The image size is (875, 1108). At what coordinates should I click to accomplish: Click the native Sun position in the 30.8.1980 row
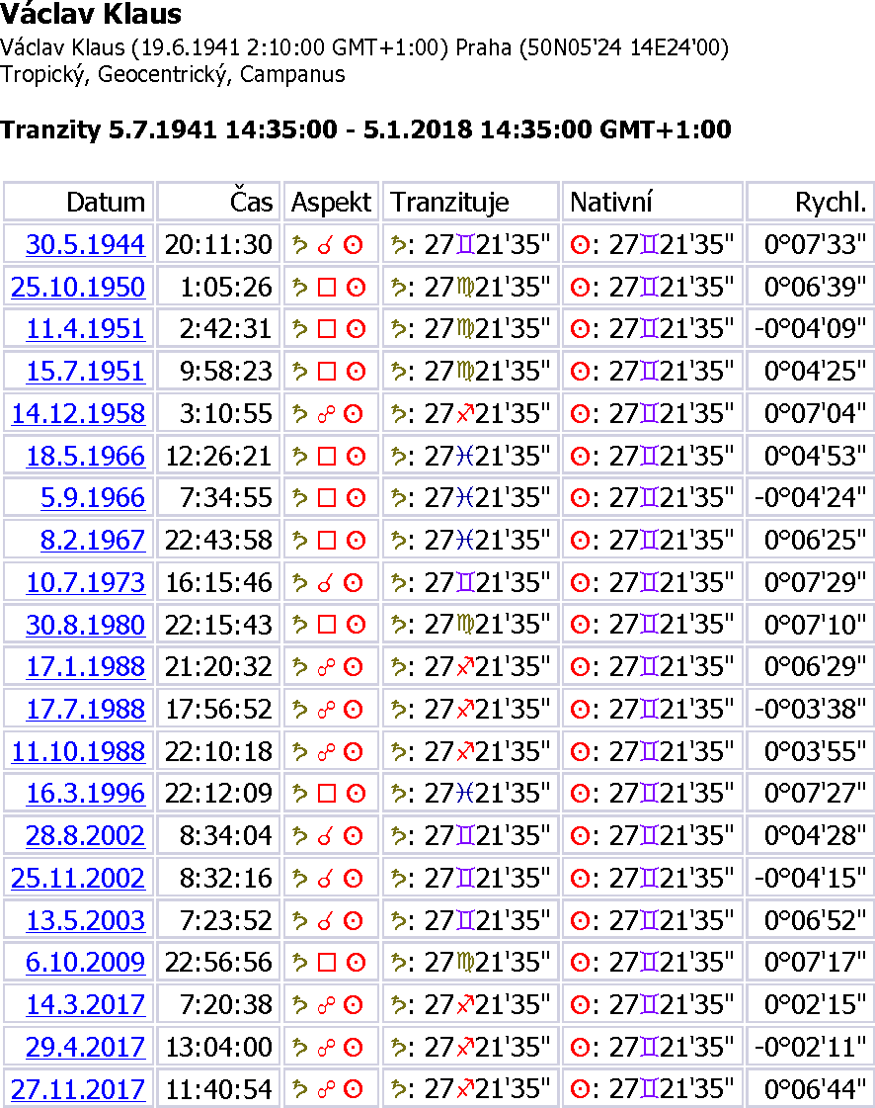[652, 625]
